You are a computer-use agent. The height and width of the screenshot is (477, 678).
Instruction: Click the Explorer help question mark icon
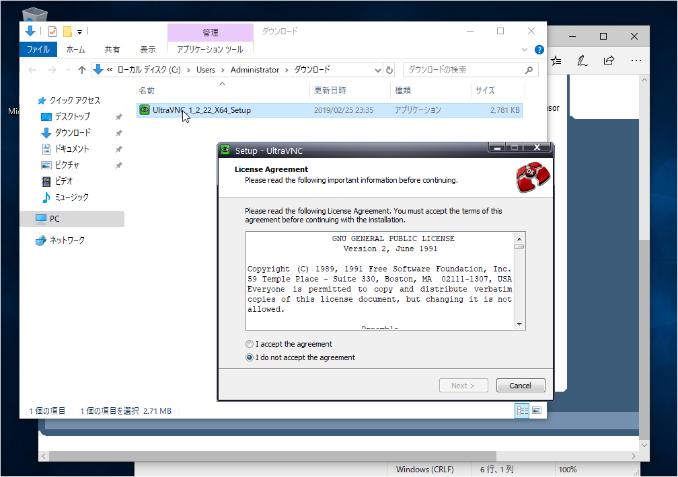(539, 50)
